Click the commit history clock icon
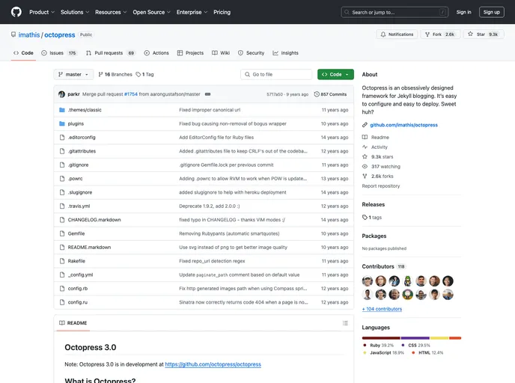The height and width of the screenshot is (383, 515). 317,94
